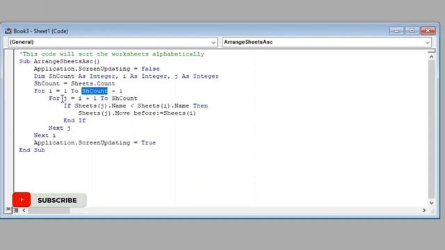Close the Book3 Sheet1 code window
445x250 pixels.
pos(428,31)
